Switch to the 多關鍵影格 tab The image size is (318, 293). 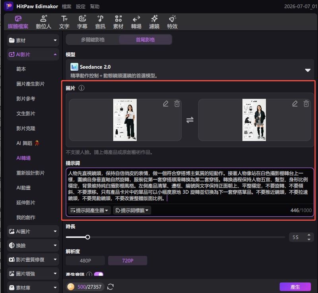(93, 40)
